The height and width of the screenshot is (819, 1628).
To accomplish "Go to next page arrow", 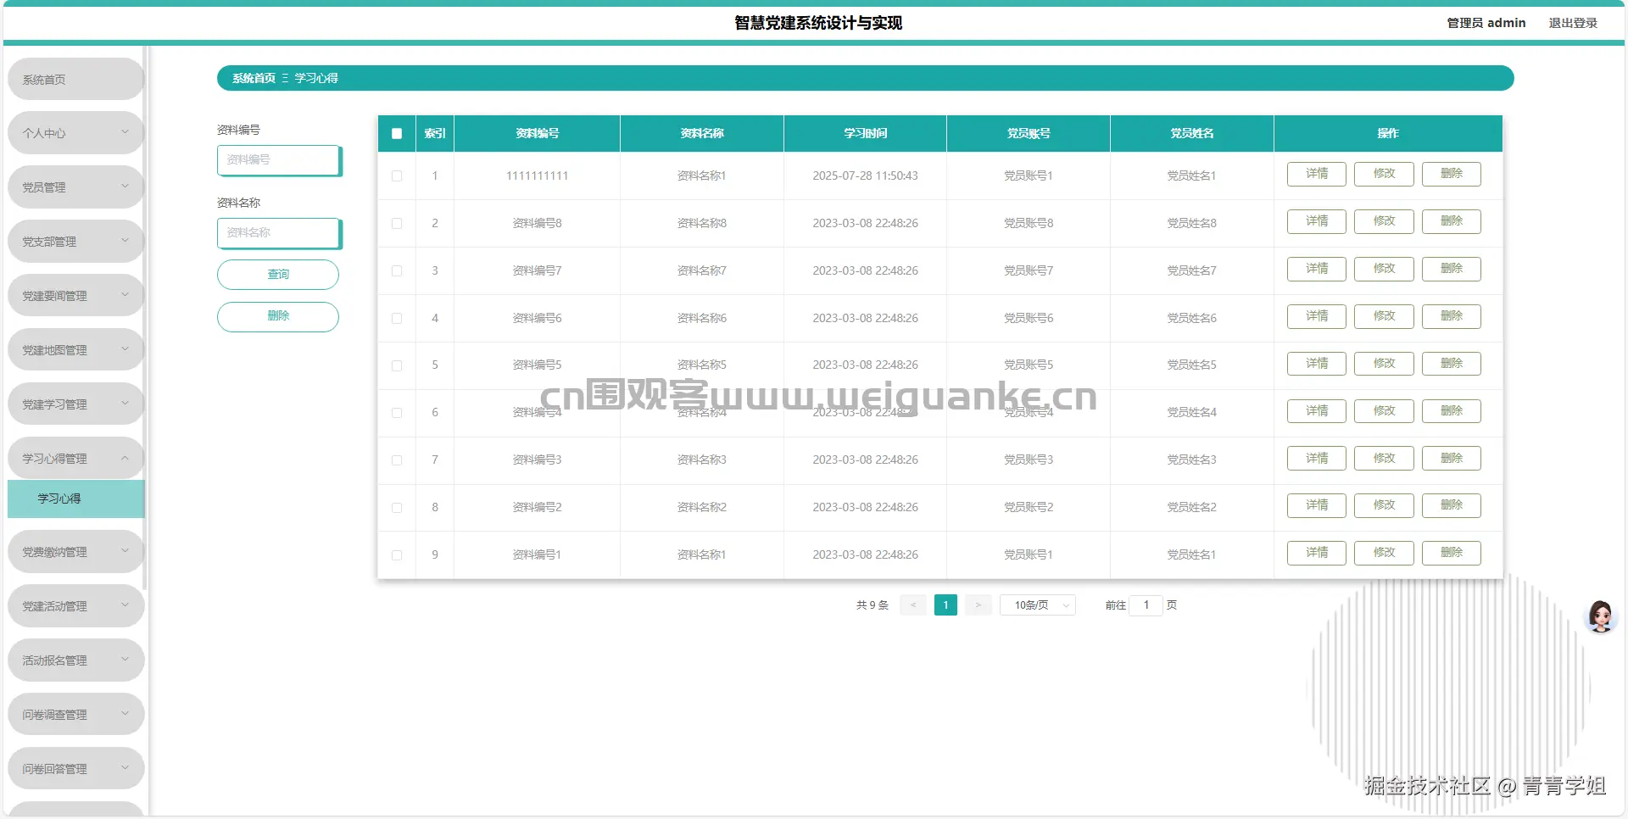I will tap(978, 604).
